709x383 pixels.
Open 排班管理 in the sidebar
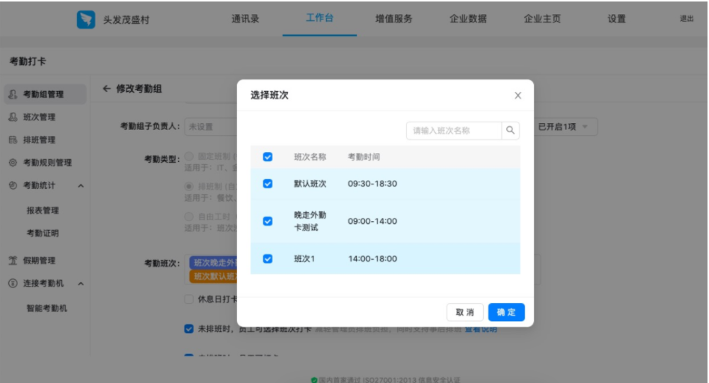coord(39,140)
